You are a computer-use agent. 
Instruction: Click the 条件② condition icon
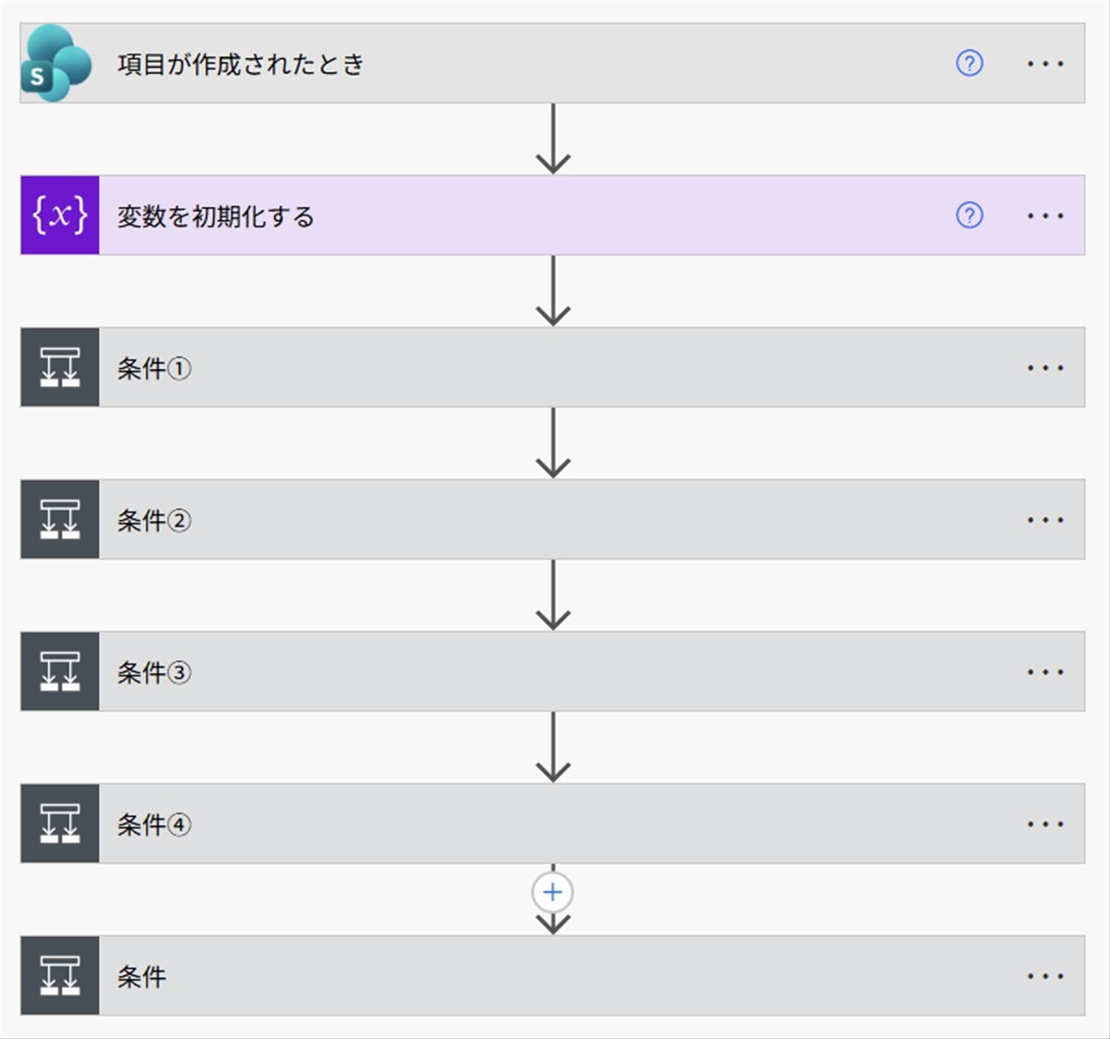[60, 519]
